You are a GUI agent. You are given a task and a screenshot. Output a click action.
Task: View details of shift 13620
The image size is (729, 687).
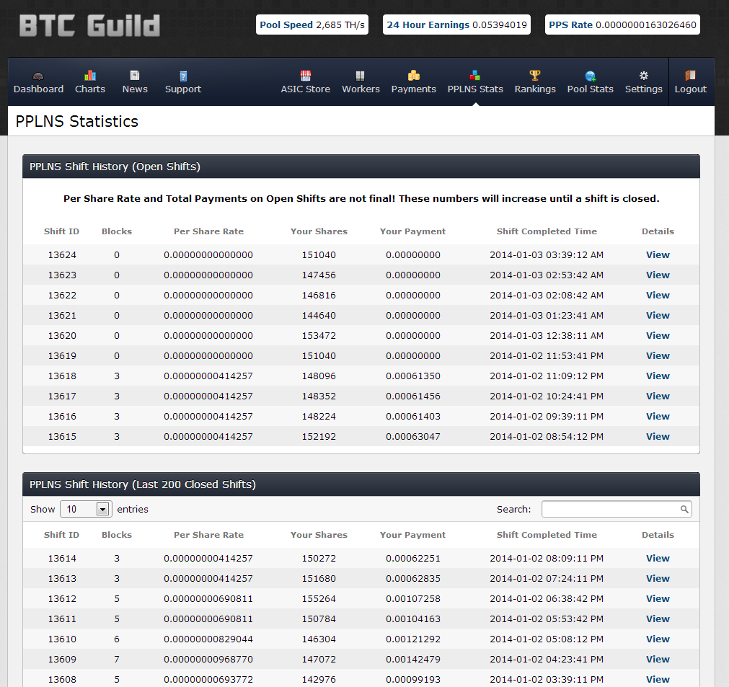coord(658,336)
